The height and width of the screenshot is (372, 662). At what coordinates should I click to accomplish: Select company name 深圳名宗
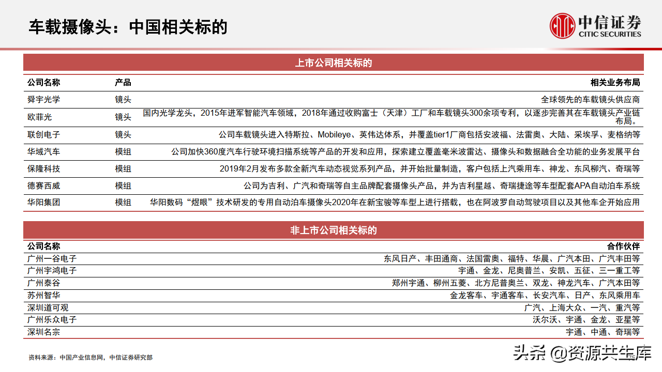(43, 332)
